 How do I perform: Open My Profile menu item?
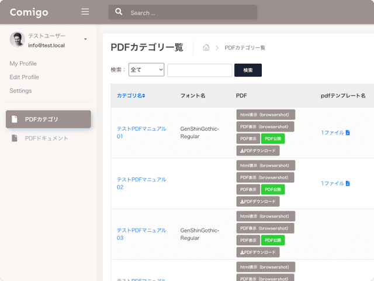23,63
